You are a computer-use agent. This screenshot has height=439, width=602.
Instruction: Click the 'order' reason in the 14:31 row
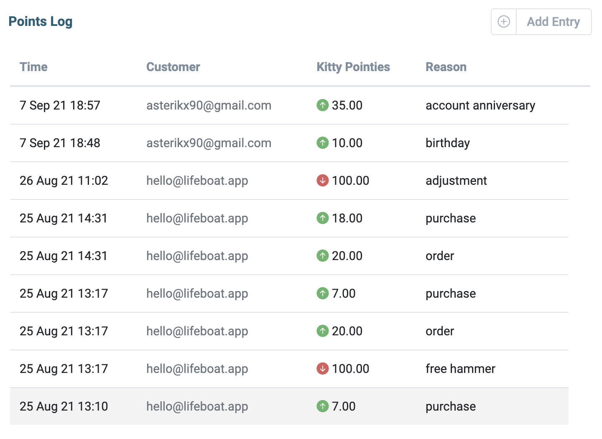click(x=440, y=256)
